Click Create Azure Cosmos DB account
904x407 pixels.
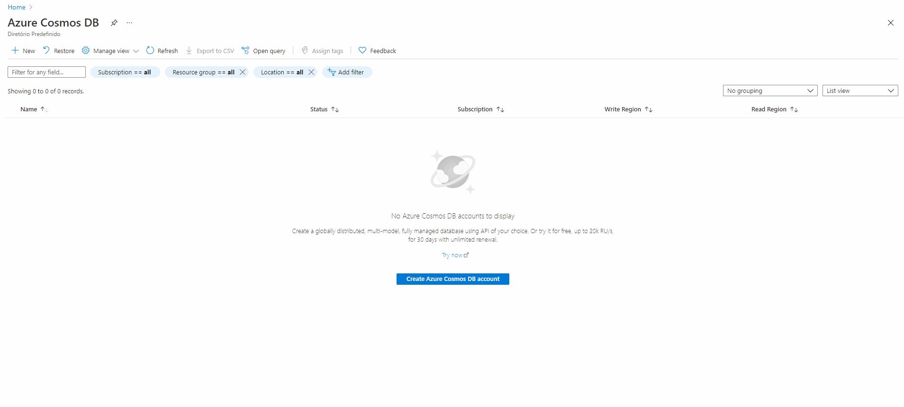tap(453, 279)
